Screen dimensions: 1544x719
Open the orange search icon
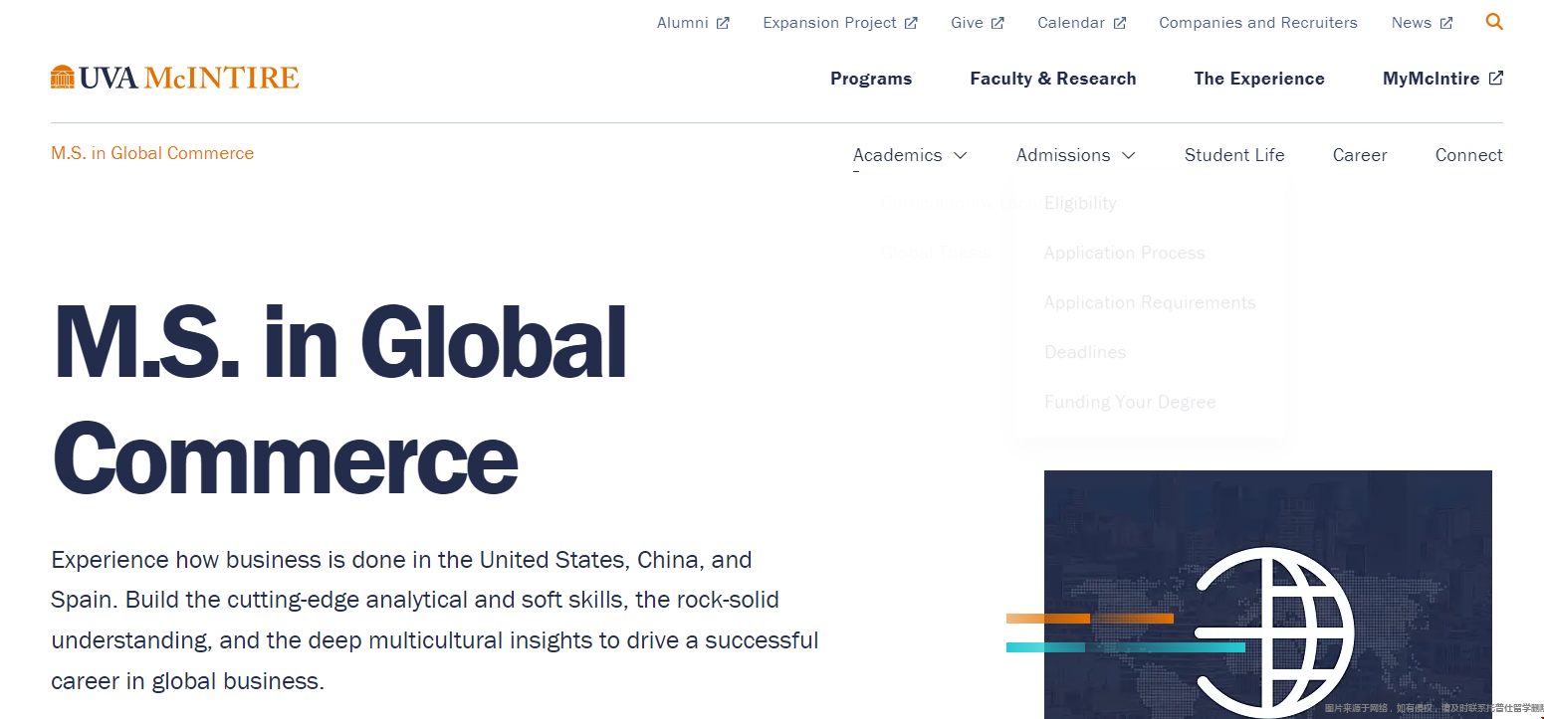[1494, 22]
